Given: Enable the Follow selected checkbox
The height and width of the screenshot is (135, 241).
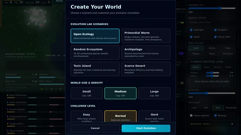Looking at the screenshot, I should pyautogui.click(x=191, y=115).
